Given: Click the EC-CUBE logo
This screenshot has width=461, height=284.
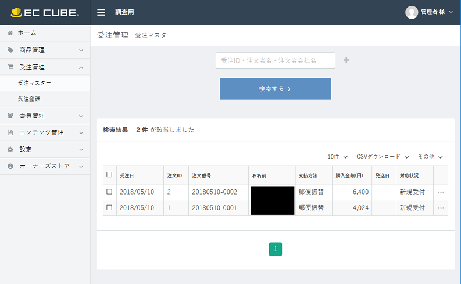Looking at the screenshot, I should pos(45,12).
